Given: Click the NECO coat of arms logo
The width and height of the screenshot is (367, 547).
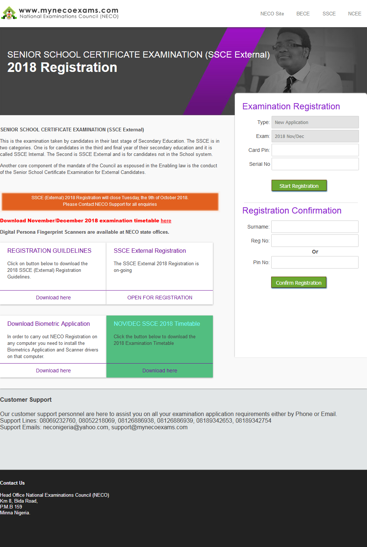Looking at the screenshot, I should click(9, 13).
